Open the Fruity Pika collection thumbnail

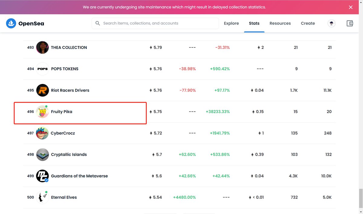pyautogui.click(x=42, y=112)
